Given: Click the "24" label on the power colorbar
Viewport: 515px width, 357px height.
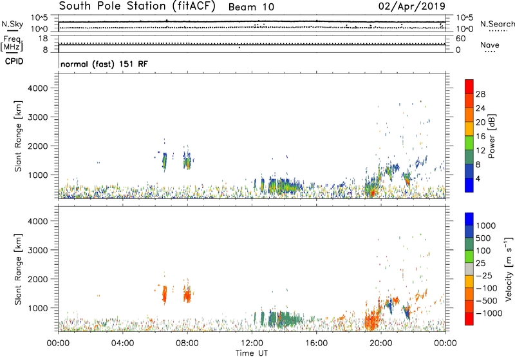Looking at the screenshot, I should click(480, 108).
